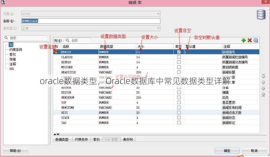Click the 搜索 field above the left tree
This screenshot has width=270, height=157.
click(x=26, y=38)
